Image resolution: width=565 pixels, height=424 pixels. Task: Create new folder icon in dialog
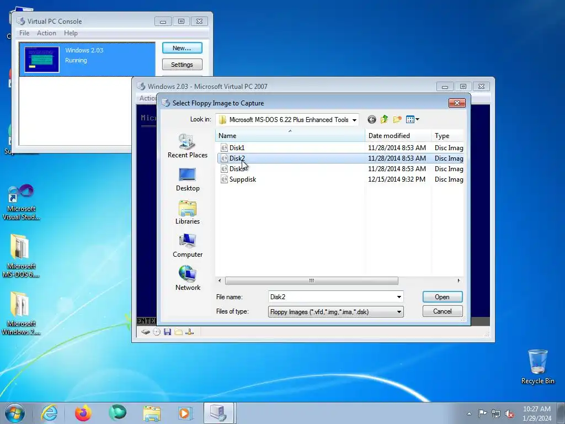[x=397, y=119]
